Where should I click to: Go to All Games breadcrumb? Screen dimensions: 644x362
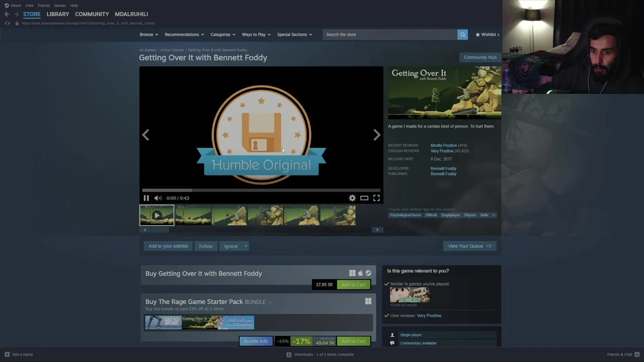147,50
